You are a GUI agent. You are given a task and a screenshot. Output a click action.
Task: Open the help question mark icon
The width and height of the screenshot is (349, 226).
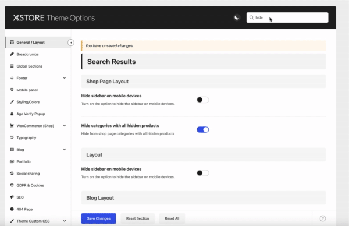(323, 218)
